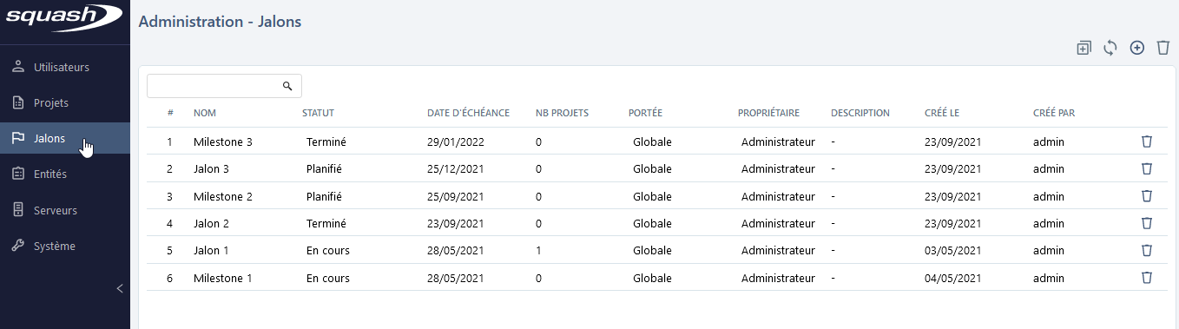Click Planifié status of Jalon 3
Viewport: 1179px width, 329px height.
pyautogui.click(x=325, y=168)
